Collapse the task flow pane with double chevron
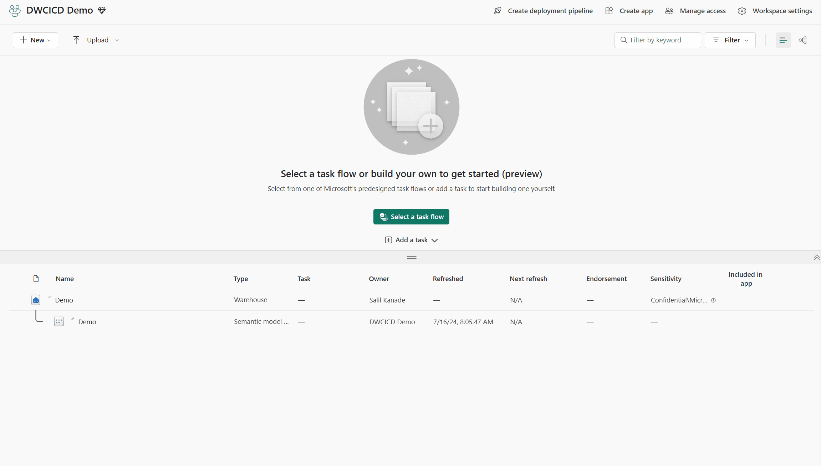Image resolution: width=821 pixels, height=466 pixels. (x=816, y=257)
